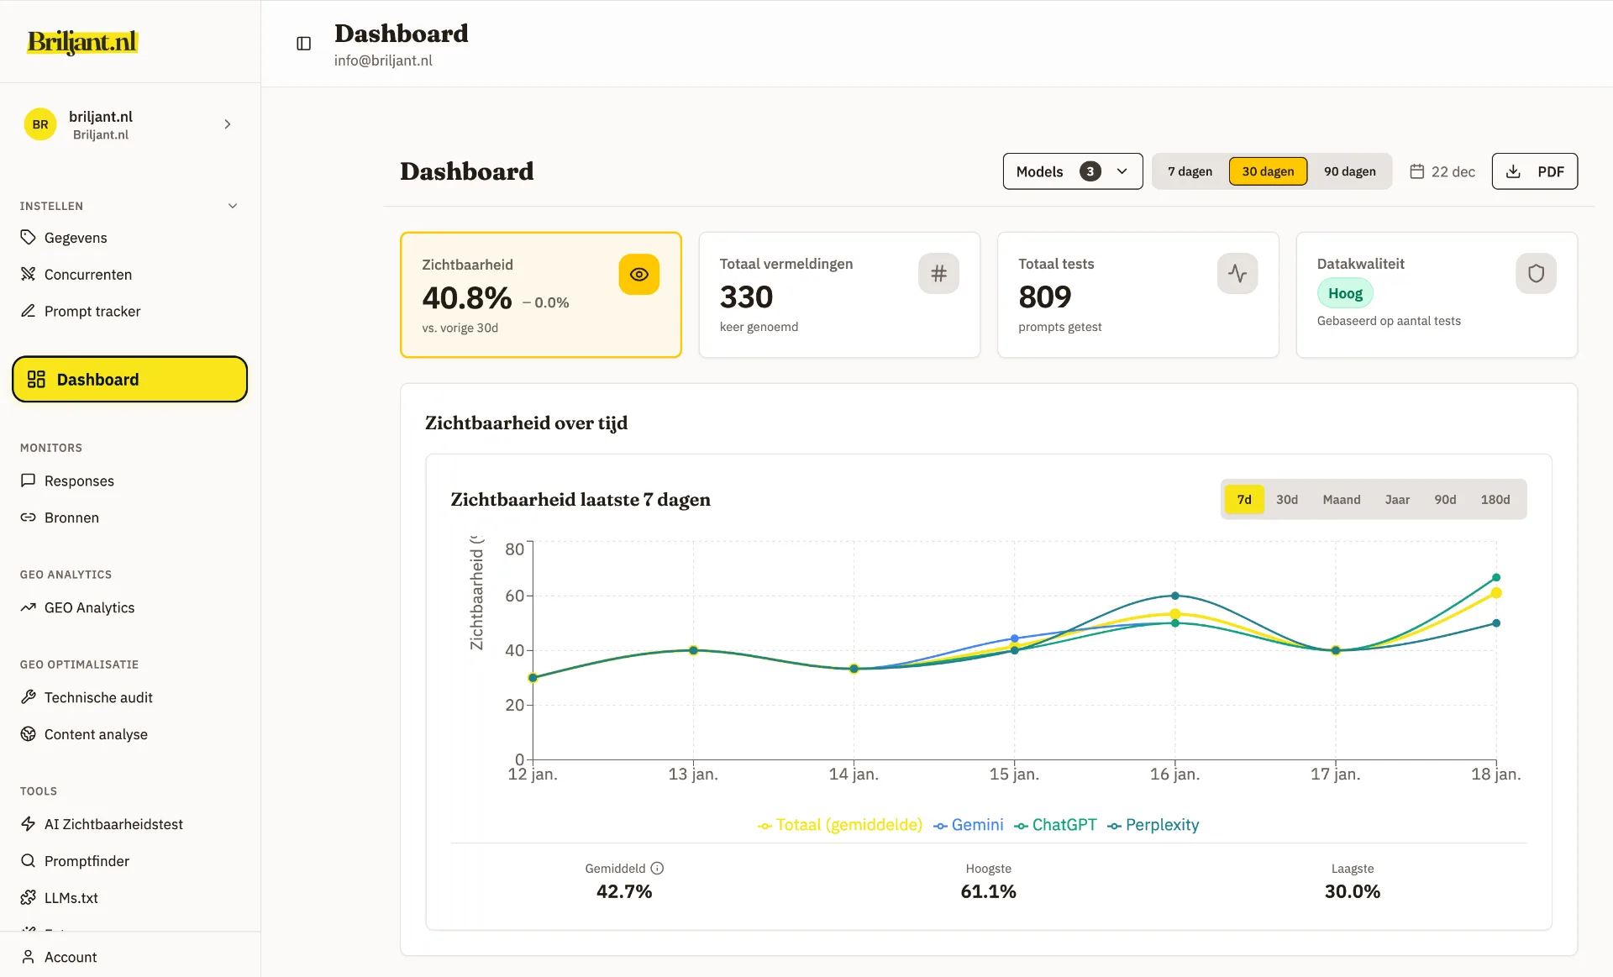Expand the briljant.nl account switcher
This screenshot has height=977, width=1613.
pyautogui.click(x=227, y=124)
